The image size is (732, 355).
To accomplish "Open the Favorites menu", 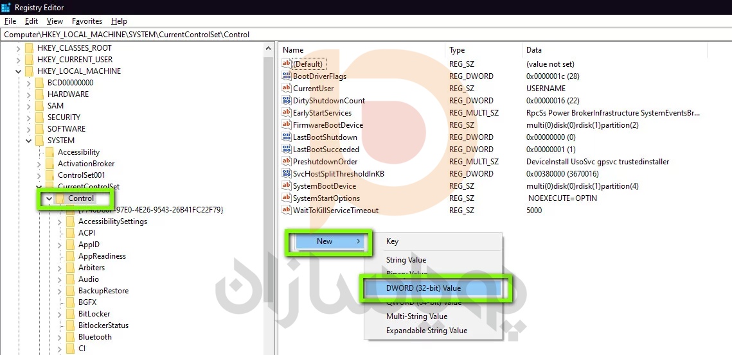I will coord(87,21).
